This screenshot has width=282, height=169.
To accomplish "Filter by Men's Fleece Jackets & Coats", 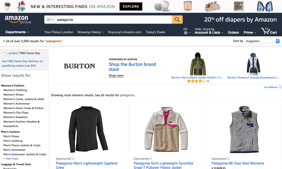I will tap(22, 145).
